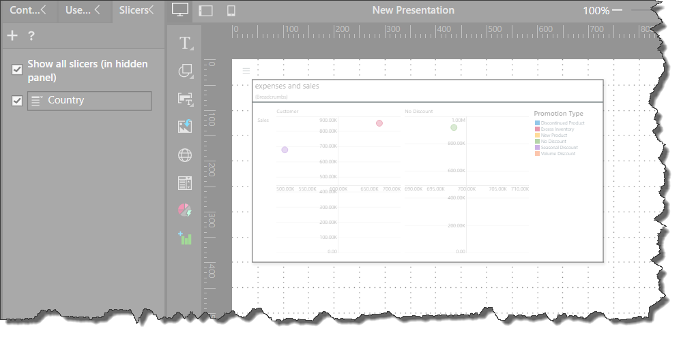Select the Text tool in the toolbox
The image size is (681, 339).
tap(186, 44)
